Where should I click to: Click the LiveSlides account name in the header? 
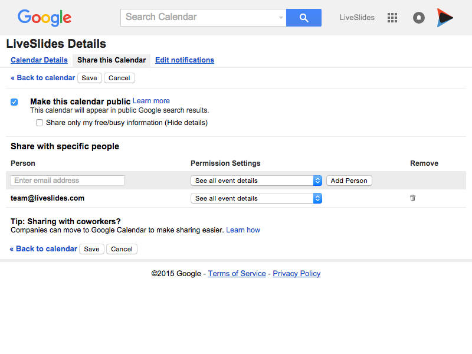pyautogui.click(x=357, y=18)
